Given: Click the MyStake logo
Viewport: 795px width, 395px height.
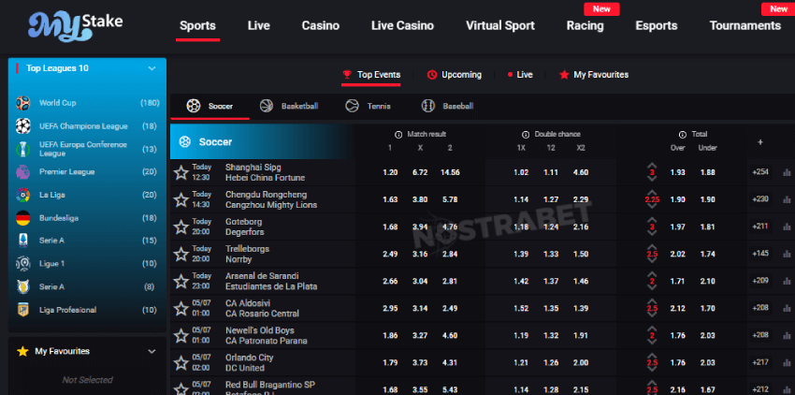Looking at the screenshot, I should pos(75,26).
